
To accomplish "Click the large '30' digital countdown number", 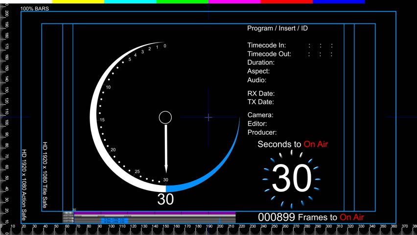I will pos(292,178).
